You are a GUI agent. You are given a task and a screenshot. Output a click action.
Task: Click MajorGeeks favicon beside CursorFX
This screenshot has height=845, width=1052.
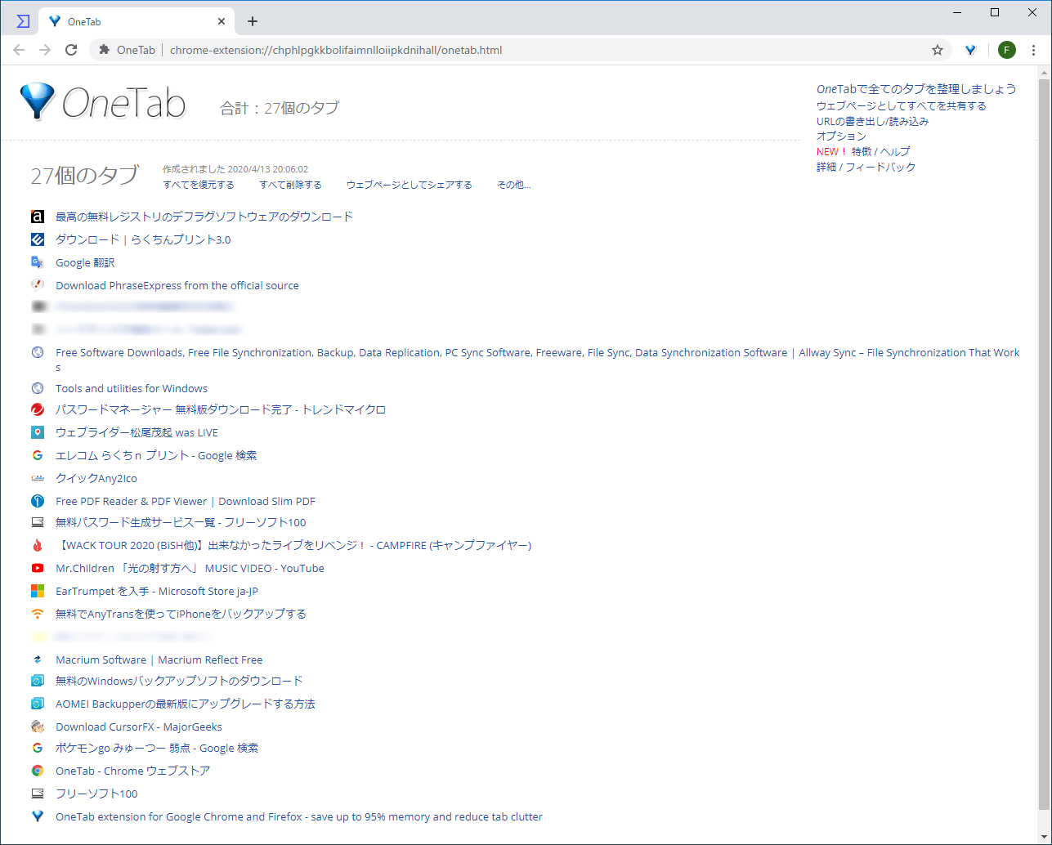point(38,727)
